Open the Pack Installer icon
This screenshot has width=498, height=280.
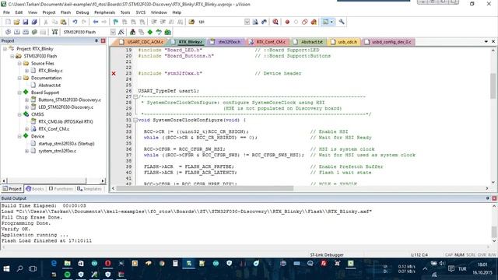pyautogui.click(x=168, y=32)
